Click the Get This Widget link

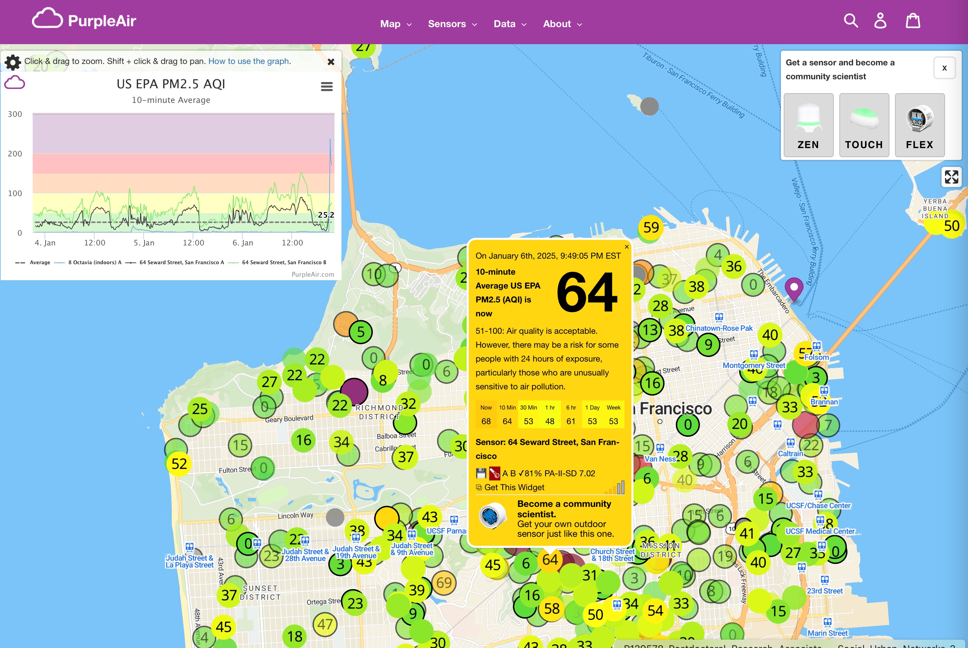click(x=514, y=487)
